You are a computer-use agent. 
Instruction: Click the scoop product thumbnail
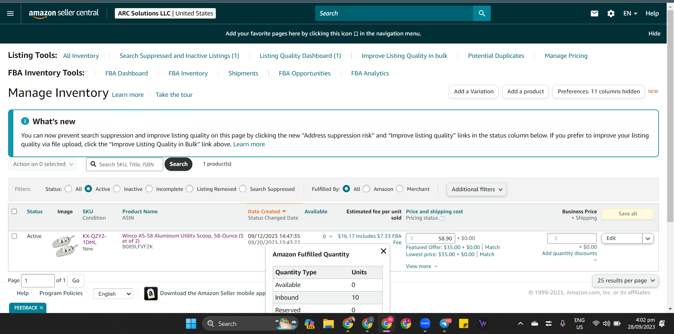pyautogui.click(x=65, y=246)
